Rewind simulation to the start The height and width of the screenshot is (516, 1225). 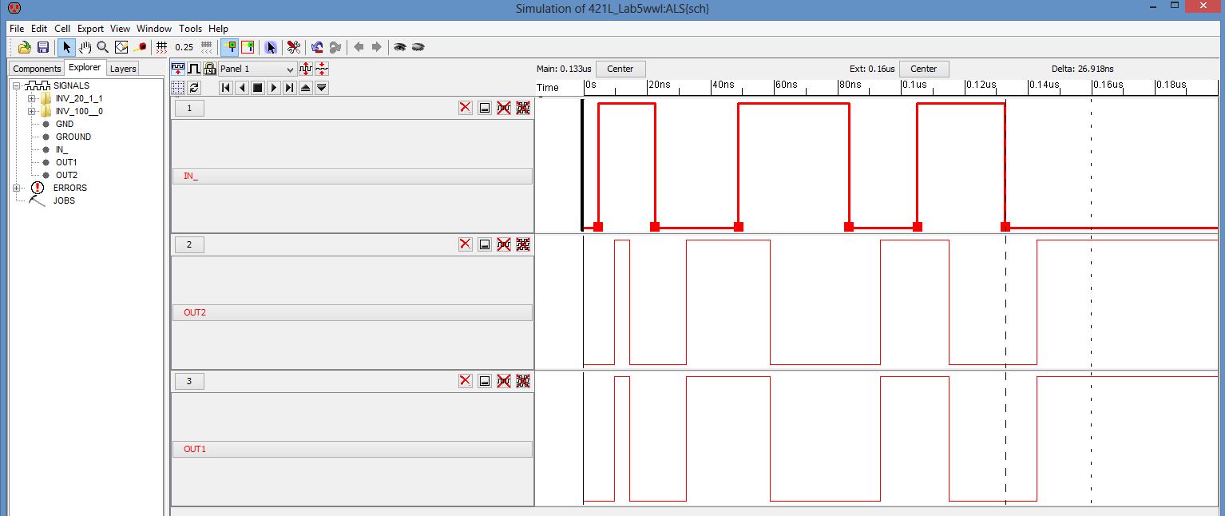(226, 88)
